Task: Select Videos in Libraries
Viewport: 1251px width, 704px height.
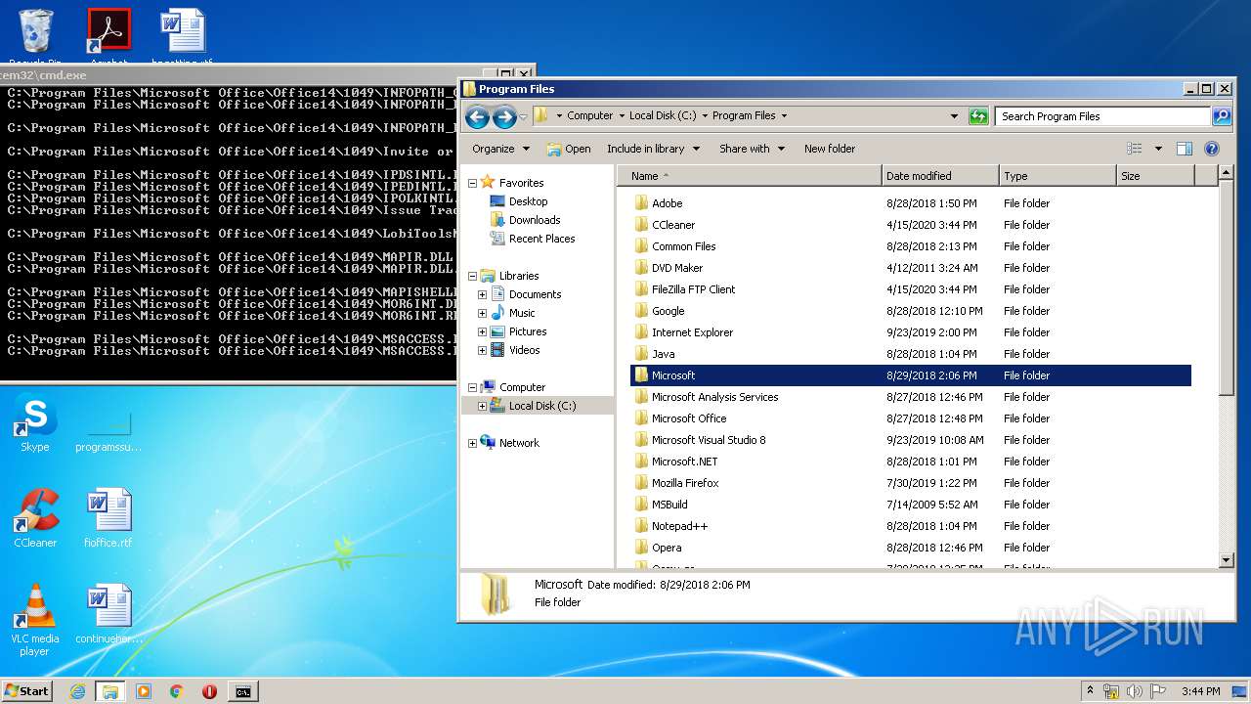Action: click(x=514, y=350)
